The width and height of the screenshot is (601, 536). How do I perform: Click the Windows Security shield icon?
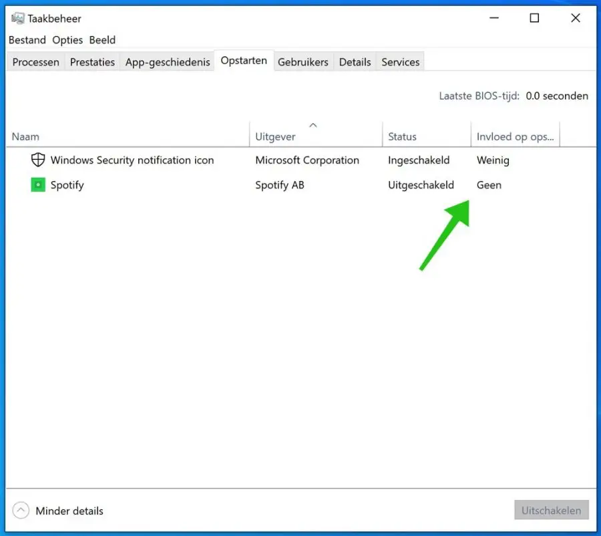(38, 160)
